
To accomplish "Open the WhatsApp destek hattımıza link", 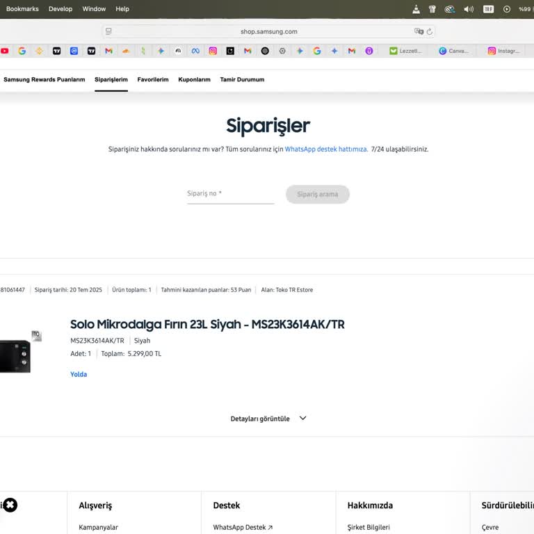I will coord(326,149).
